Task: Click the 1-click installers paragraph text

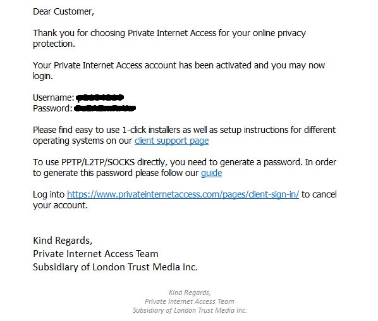Action: [x=184, y=135]
